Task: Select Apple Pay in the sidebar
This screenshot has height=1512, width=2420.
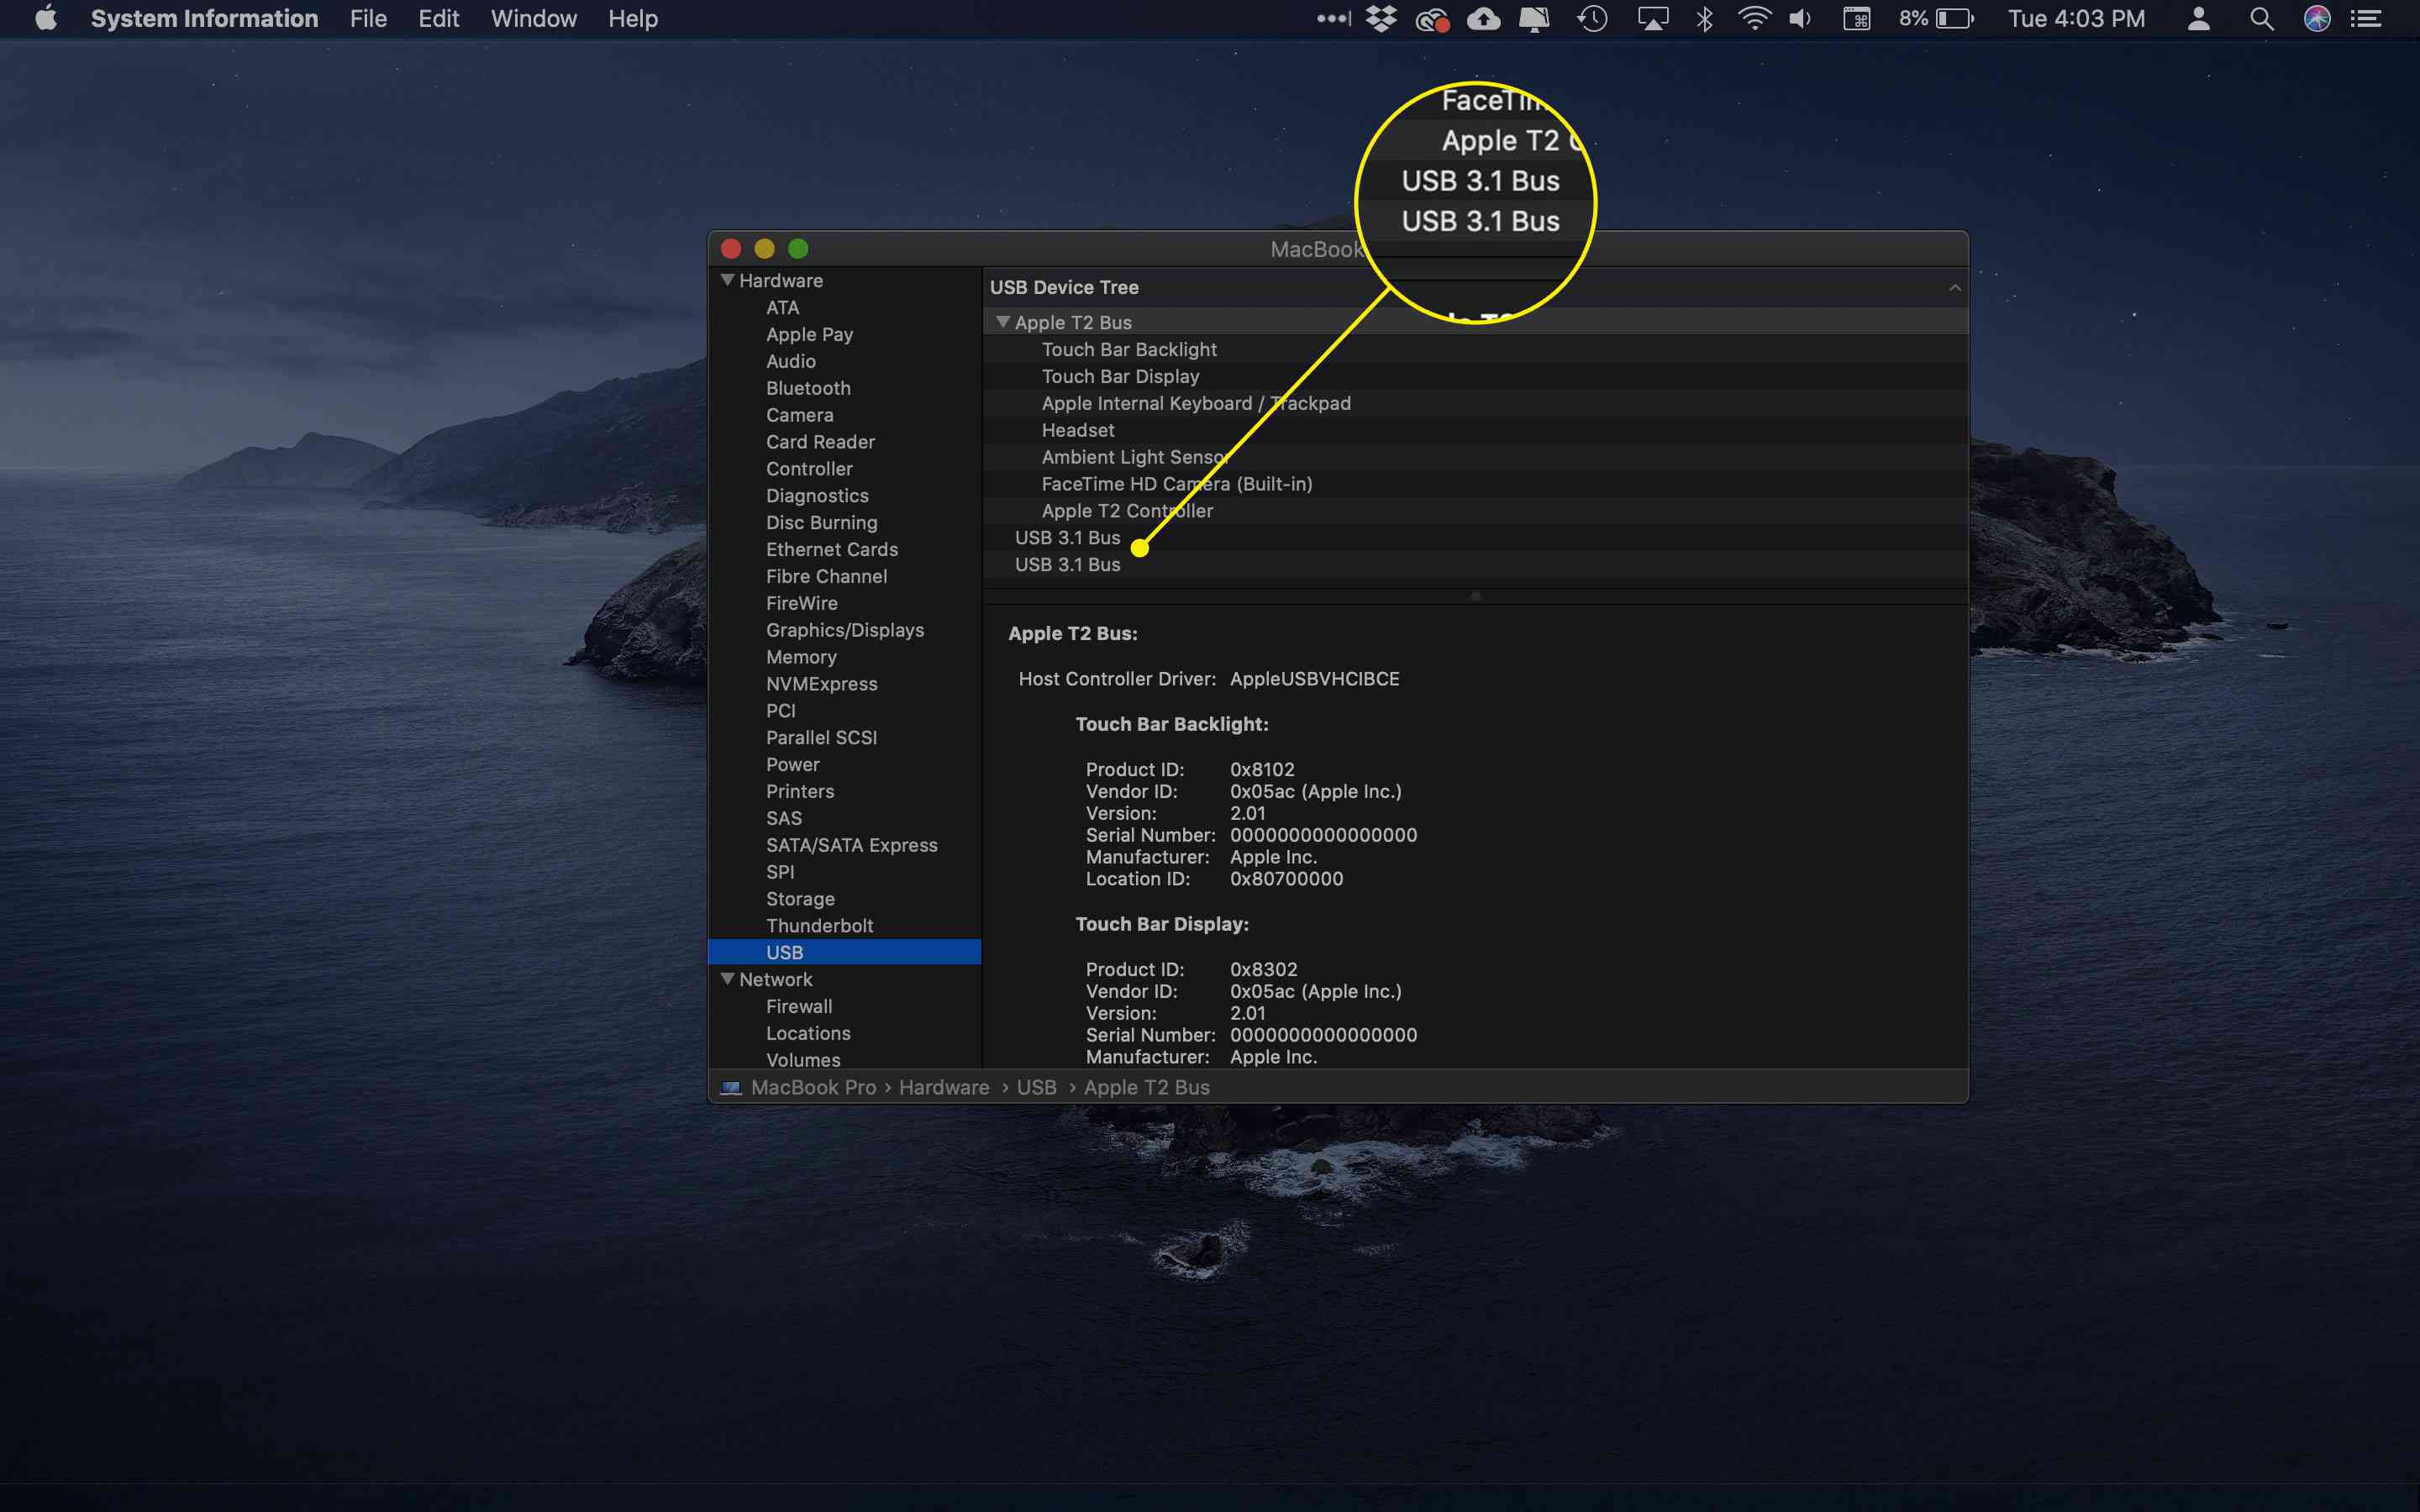Action: click(809, 335)
